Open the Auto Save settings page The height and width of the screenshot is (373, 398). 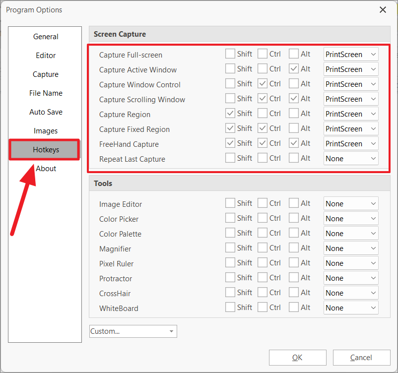(46, 112)
